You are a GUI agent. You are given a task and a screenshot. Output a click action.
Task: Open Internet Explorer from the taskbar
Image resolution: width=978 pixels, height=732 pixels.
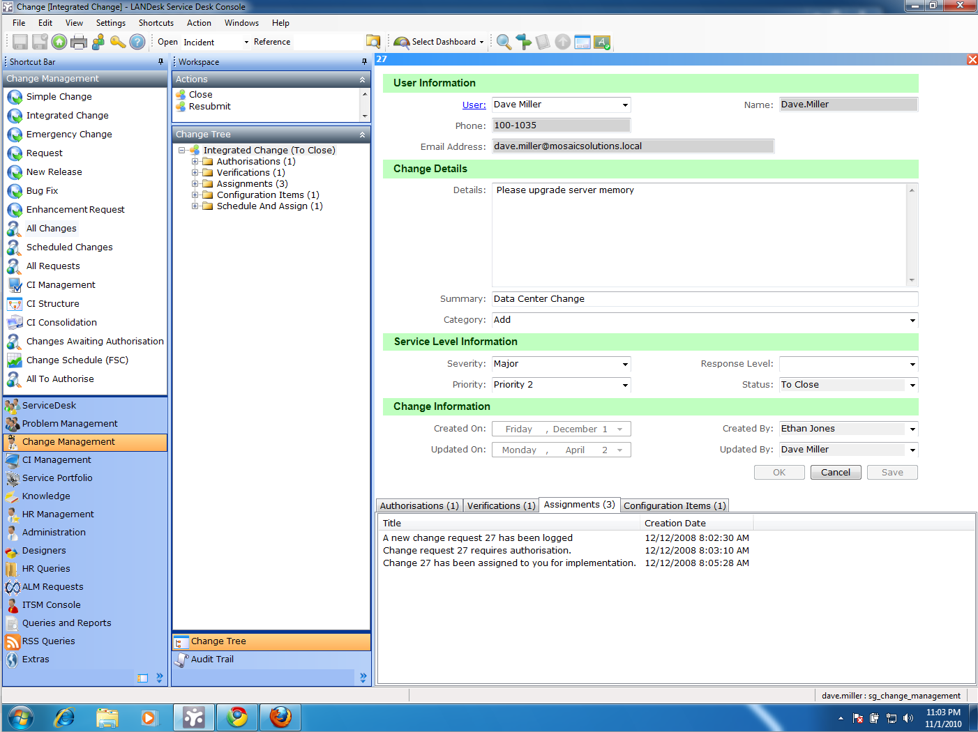click(64, 717)
